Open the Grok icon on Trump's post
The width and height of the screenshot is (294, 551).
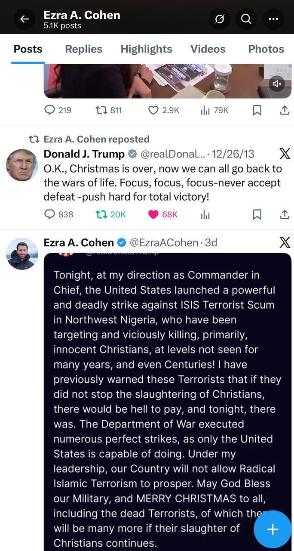click(x=285, y=154)
